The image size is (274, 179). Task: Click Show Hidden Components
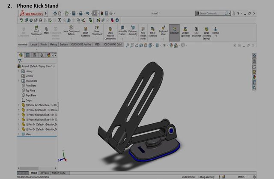point(110,33)
